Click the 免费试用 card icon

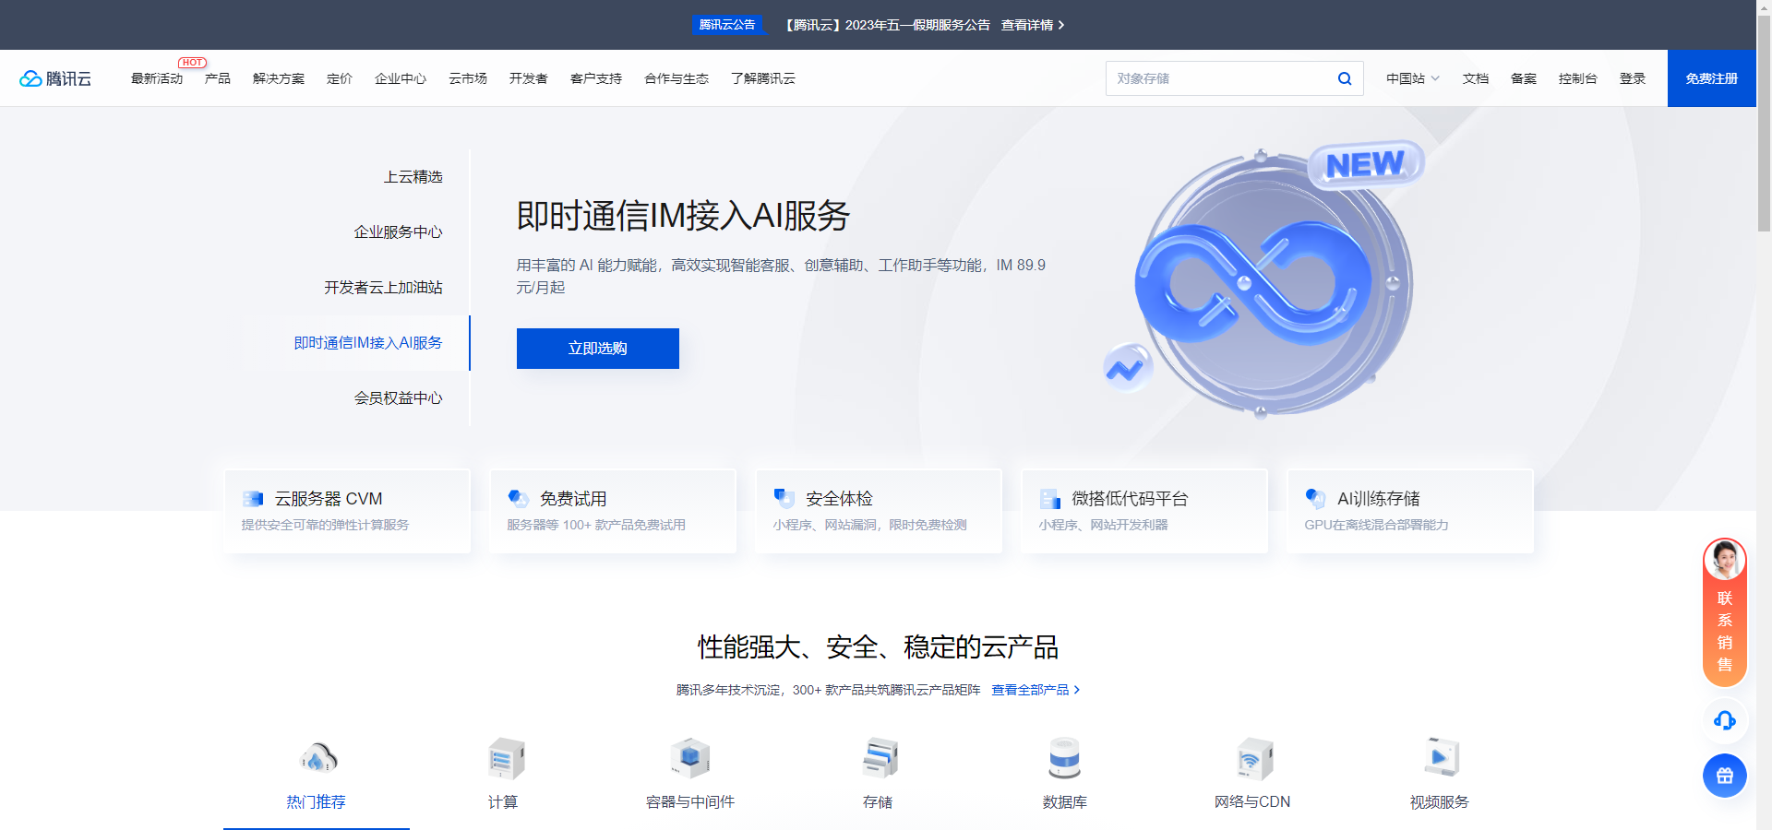coord(519,499)
